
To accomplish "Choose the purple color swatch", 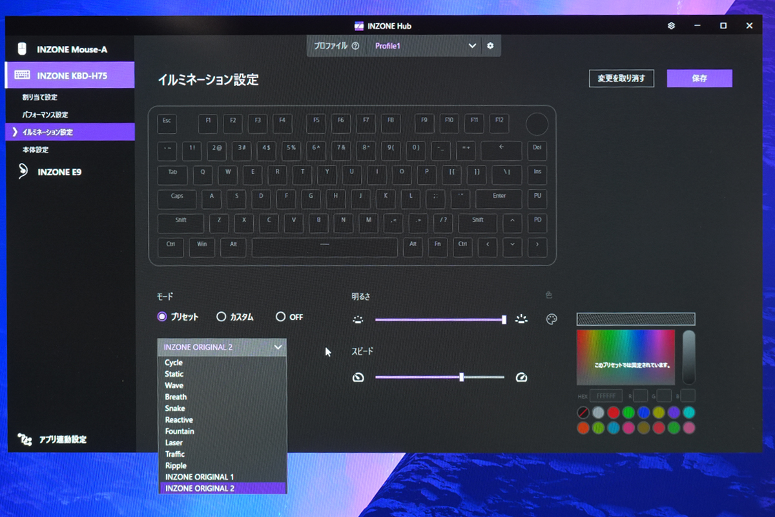I will point(674,412).
